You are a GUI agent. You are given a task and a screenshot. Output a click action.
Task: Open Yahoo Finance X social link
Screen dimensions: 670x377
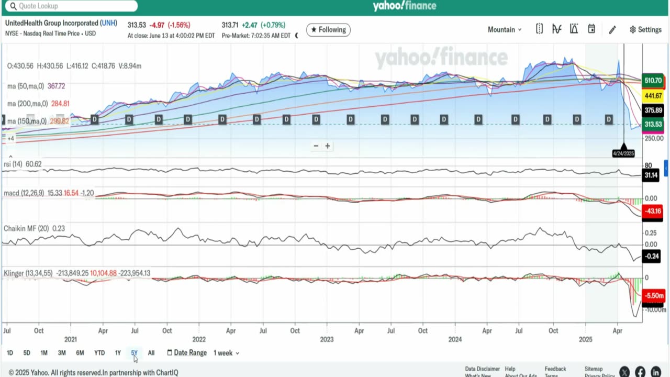pyautogui.click(x=624, y=372)
